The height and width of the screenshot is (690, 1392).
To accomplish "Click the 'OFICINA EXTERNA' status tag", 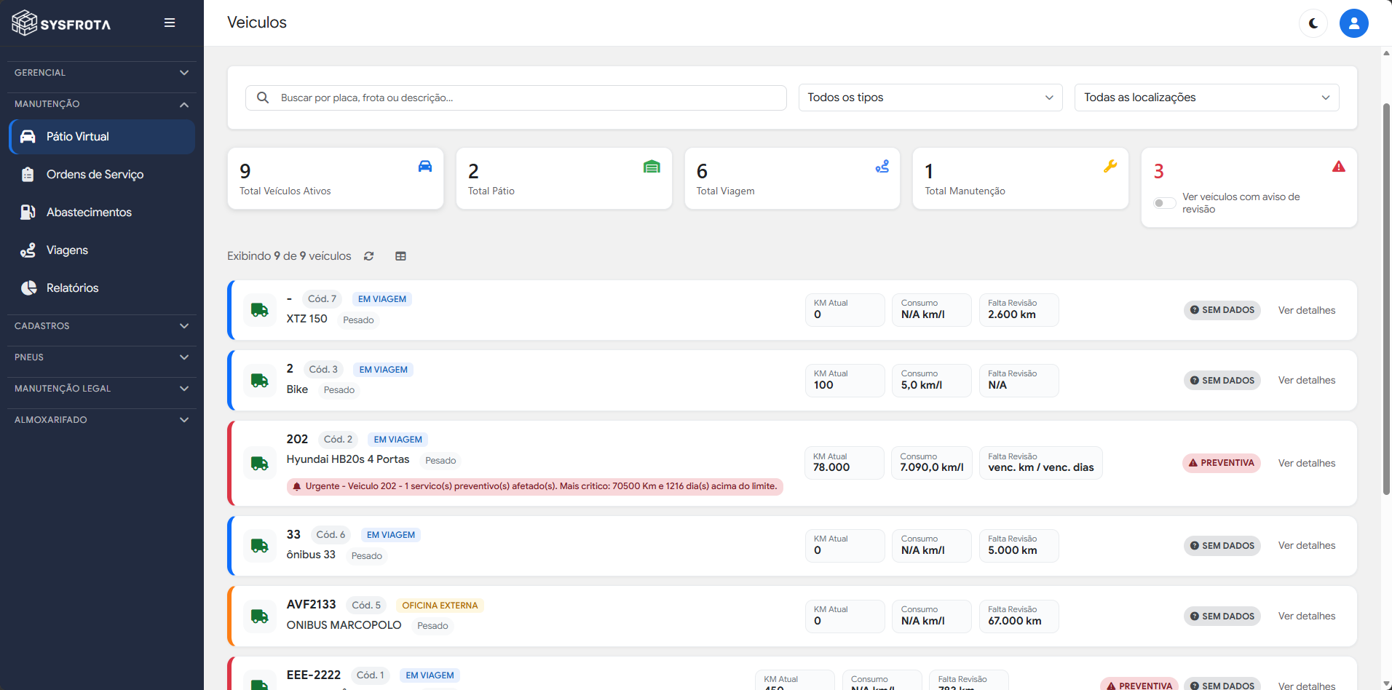I will coord(440,606).
